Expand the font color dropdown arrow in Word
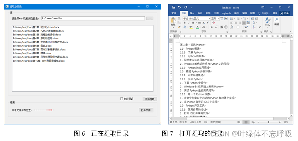The height and width of the screenshot is (141, 298). 200,27
